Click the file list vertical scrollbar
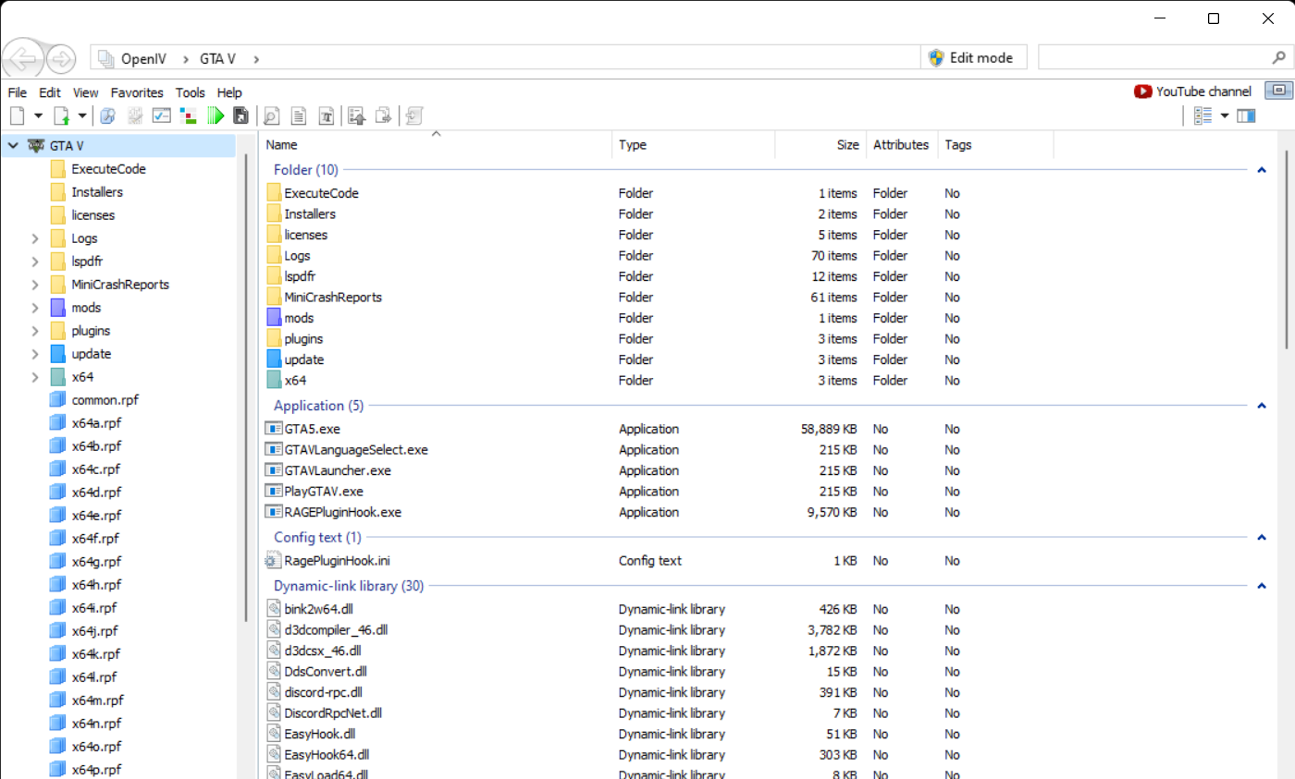The height and width of the screenshot is (779, 1295). (x=1287, y=250)
